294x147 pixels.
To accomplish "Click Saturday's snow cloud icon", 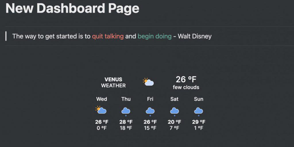I will click(174, 112).
